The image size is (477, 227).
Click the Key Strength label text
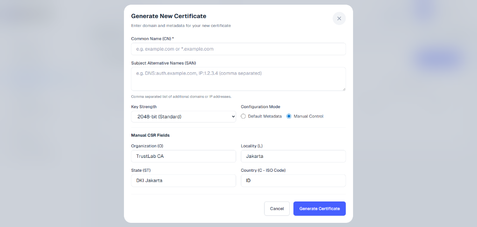(x=144, y=107)
